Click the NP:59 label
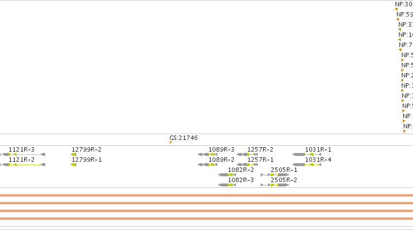Image resolution: width=413 pixels, height=230 pixels. coord(405,15)
